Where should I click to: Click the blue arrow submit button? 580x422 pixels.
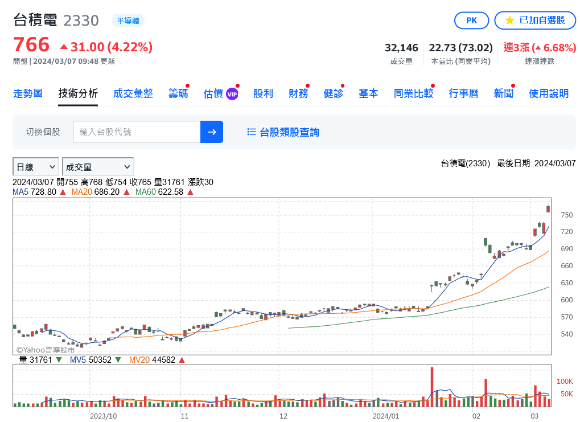click(212, 132)
